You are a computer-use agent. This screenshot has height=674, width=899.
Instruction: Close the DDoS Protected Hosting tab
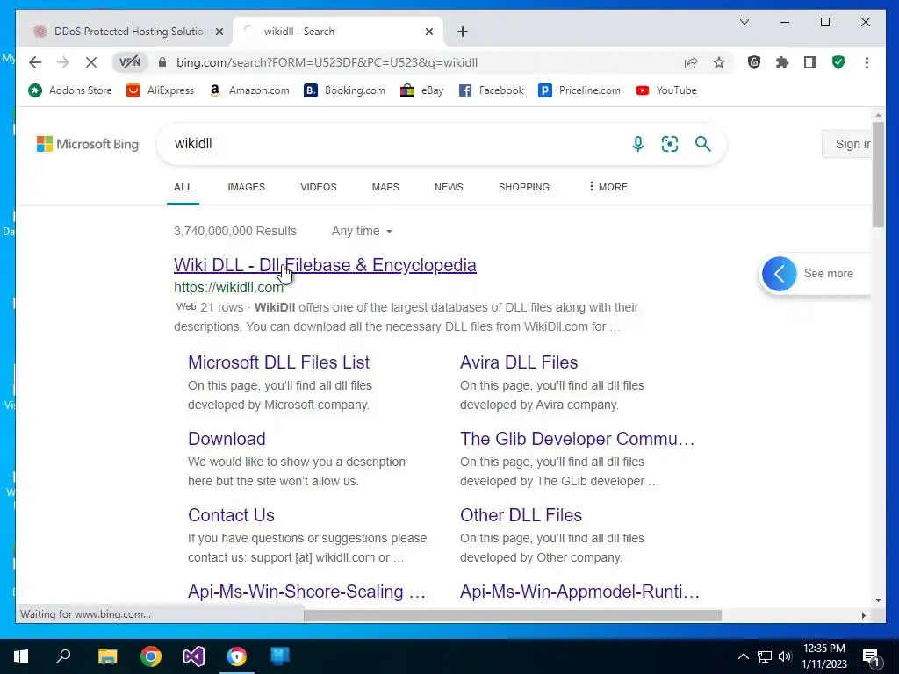[x=219, y=32]
